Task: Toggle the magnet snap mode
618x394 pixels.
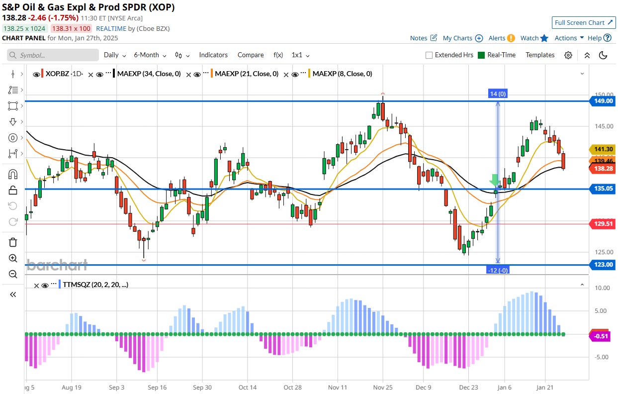Action: click(13, 174)
